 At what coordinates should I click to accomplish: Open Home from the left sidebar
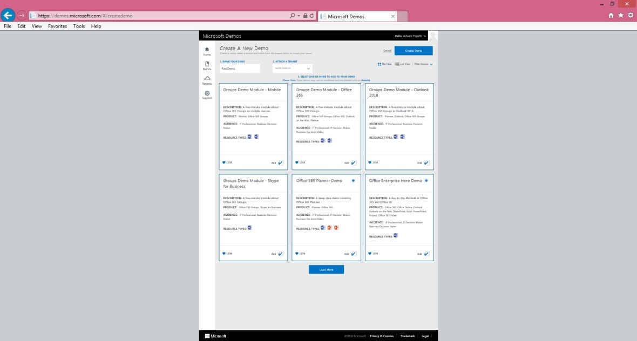(207, 51)
